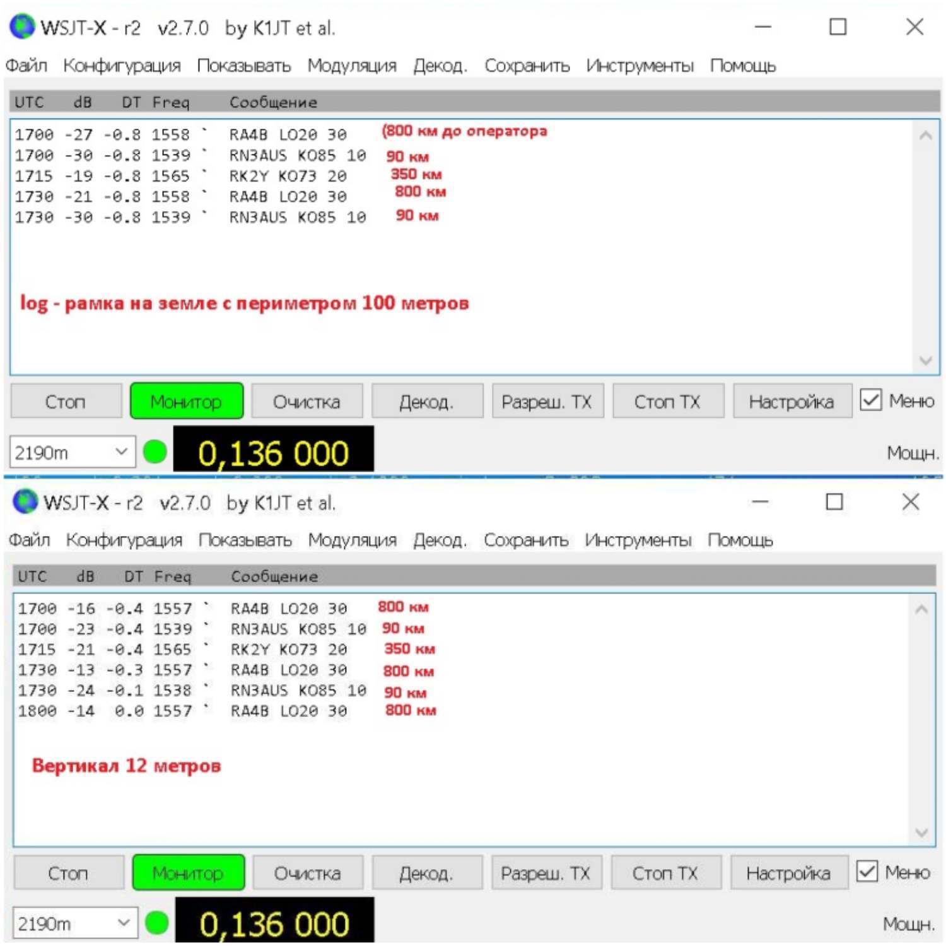
Task: Click the Декод. button in upper window button row
Action: coord(427,401)
